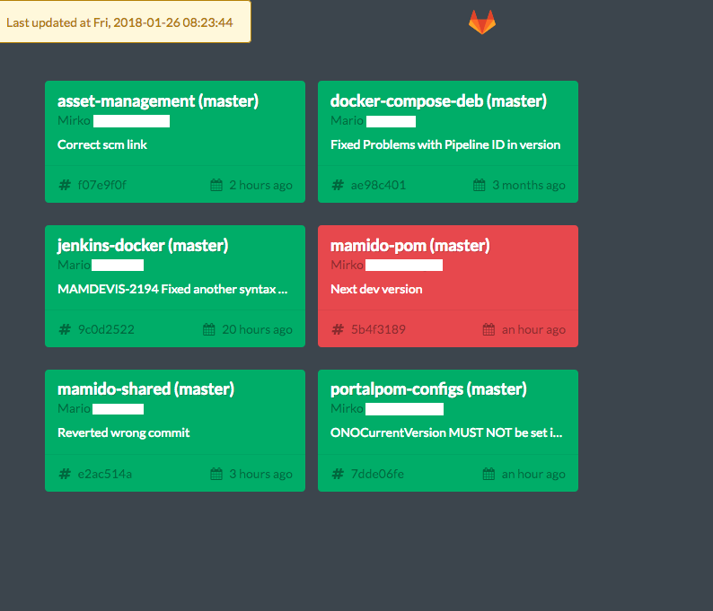Select commit message Correct scm link
This screenshot has height=611, width=713.
pos(102,144)
